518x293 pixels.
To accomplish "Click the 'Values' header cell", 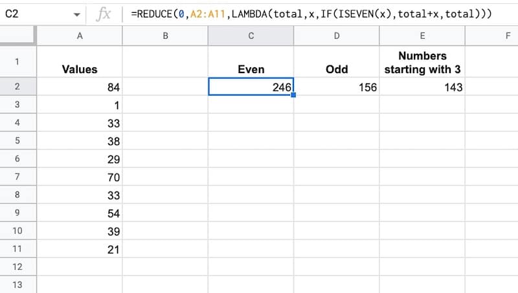I will tap(80, 61).
